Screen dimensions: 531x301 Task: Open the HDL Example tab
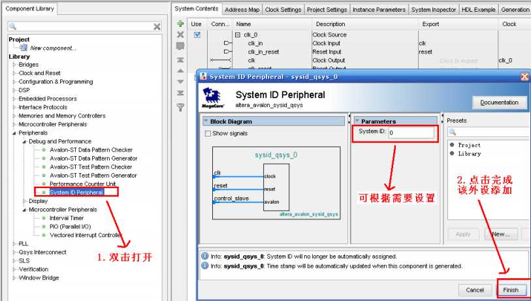tap(479, 10)
